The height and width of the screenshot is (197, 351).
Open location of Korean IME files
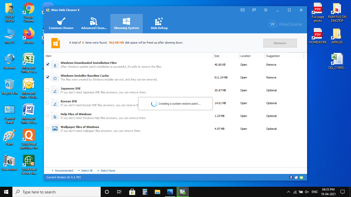click(244, 103)
